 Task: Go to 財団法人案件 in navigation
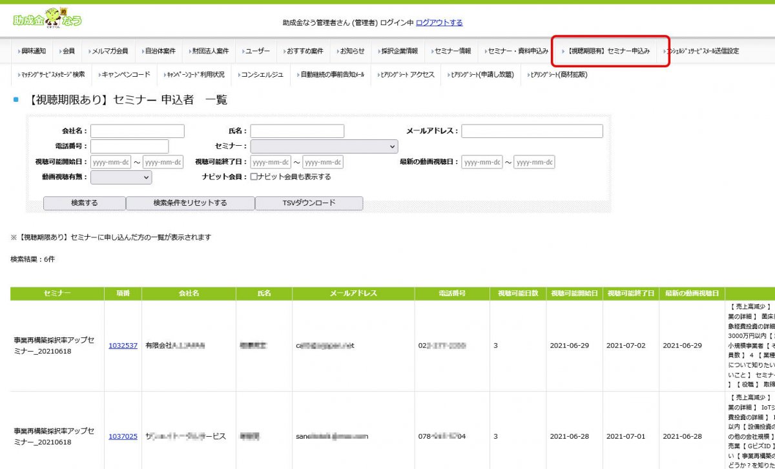coord(209,51)
